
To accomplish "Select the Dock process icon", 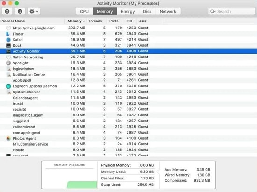I will 8,45.
